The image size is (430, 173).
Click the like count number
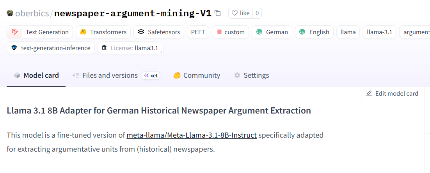[x=257, y=13]
